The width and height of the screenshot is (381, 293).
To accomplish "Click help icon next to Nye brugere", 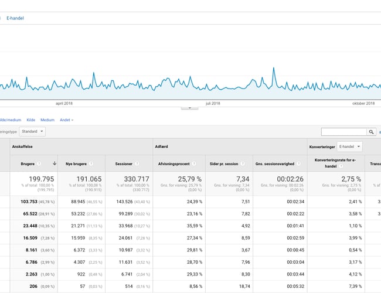I will point(92,163).
